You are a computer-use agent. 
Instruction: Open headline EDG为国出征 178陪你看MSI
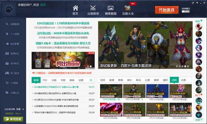coord(63,23)
